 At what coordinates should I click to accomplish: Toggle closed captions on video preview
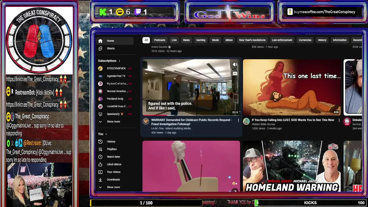coord(235,74)
